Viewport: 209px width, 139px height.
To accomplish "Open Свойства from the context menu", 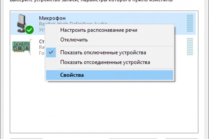I will (72, 75).
